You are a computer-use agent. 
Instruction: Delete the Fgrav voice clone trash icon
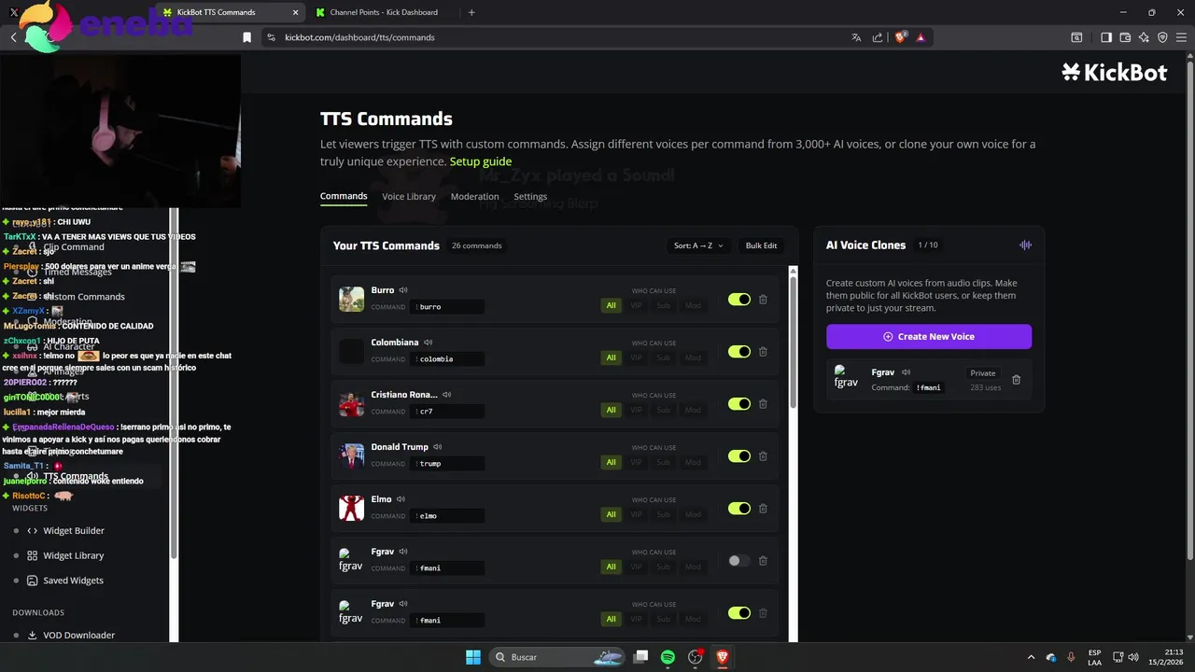pos(1017,380)
